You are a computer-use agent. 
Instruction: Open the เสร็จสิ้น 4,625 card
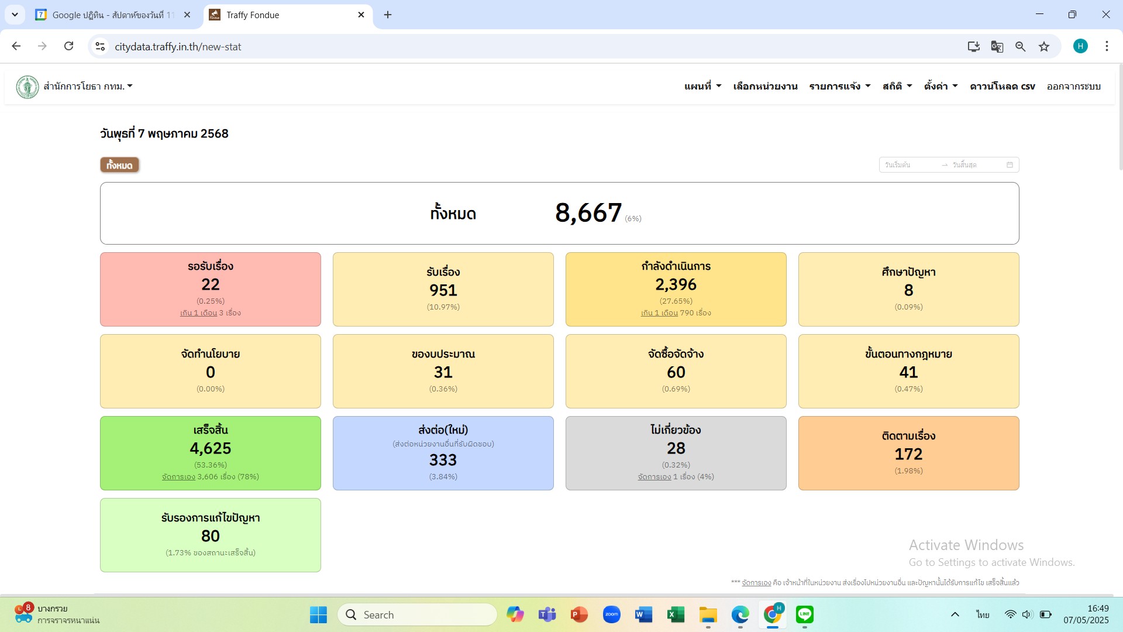(x=211, y=453)
